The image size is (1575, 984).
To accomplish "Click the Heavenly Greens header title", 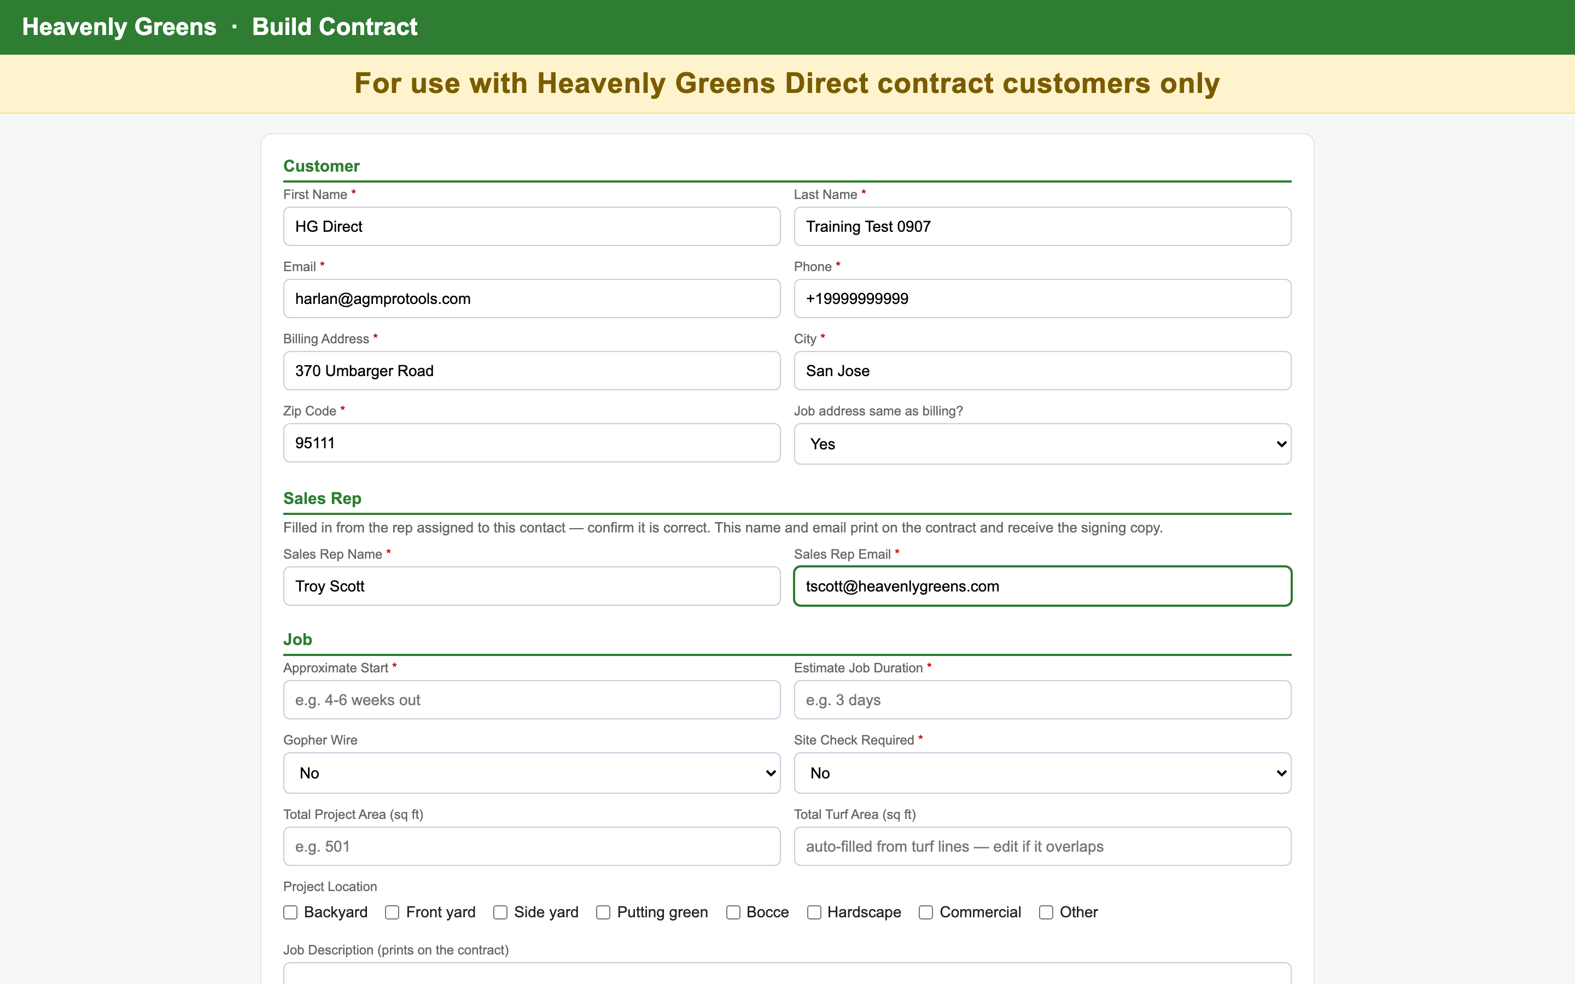I will 119,27.
